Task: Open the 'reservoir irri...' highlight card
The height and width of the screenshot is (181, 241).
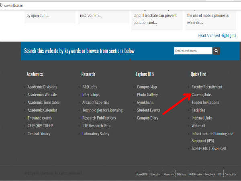Action: point(104,17)
